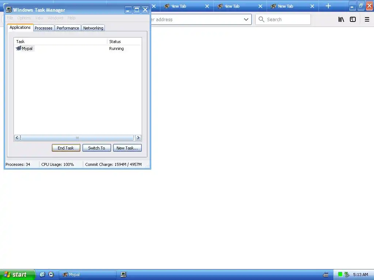This screenshot has height=280, width=374.
Task: Maximize the Task Manager window
Action: click(x=137, y=10)
